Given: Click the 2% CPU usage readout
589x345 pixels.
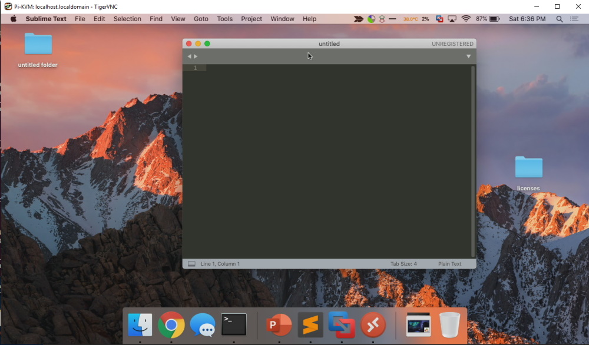Looking at the screenshot, I should (x=425, y=19).
